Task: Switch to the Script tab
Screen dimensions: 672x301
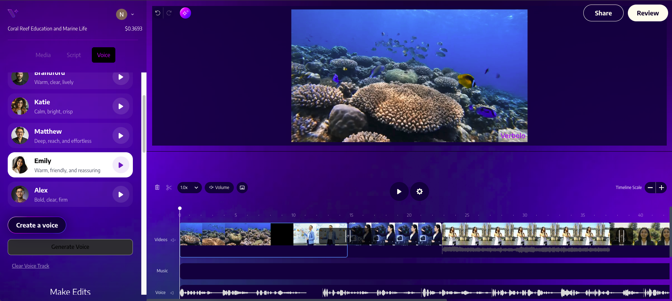Action: click(74, 55)
